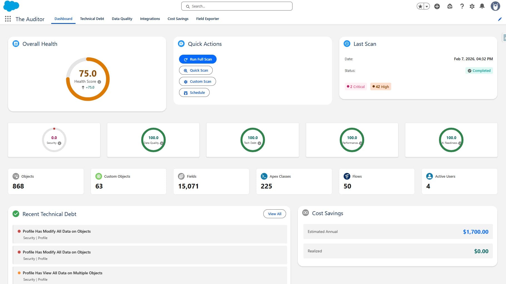Click the Cost Savings header icon
Screen dimensions: 506x284
point(306,213)
